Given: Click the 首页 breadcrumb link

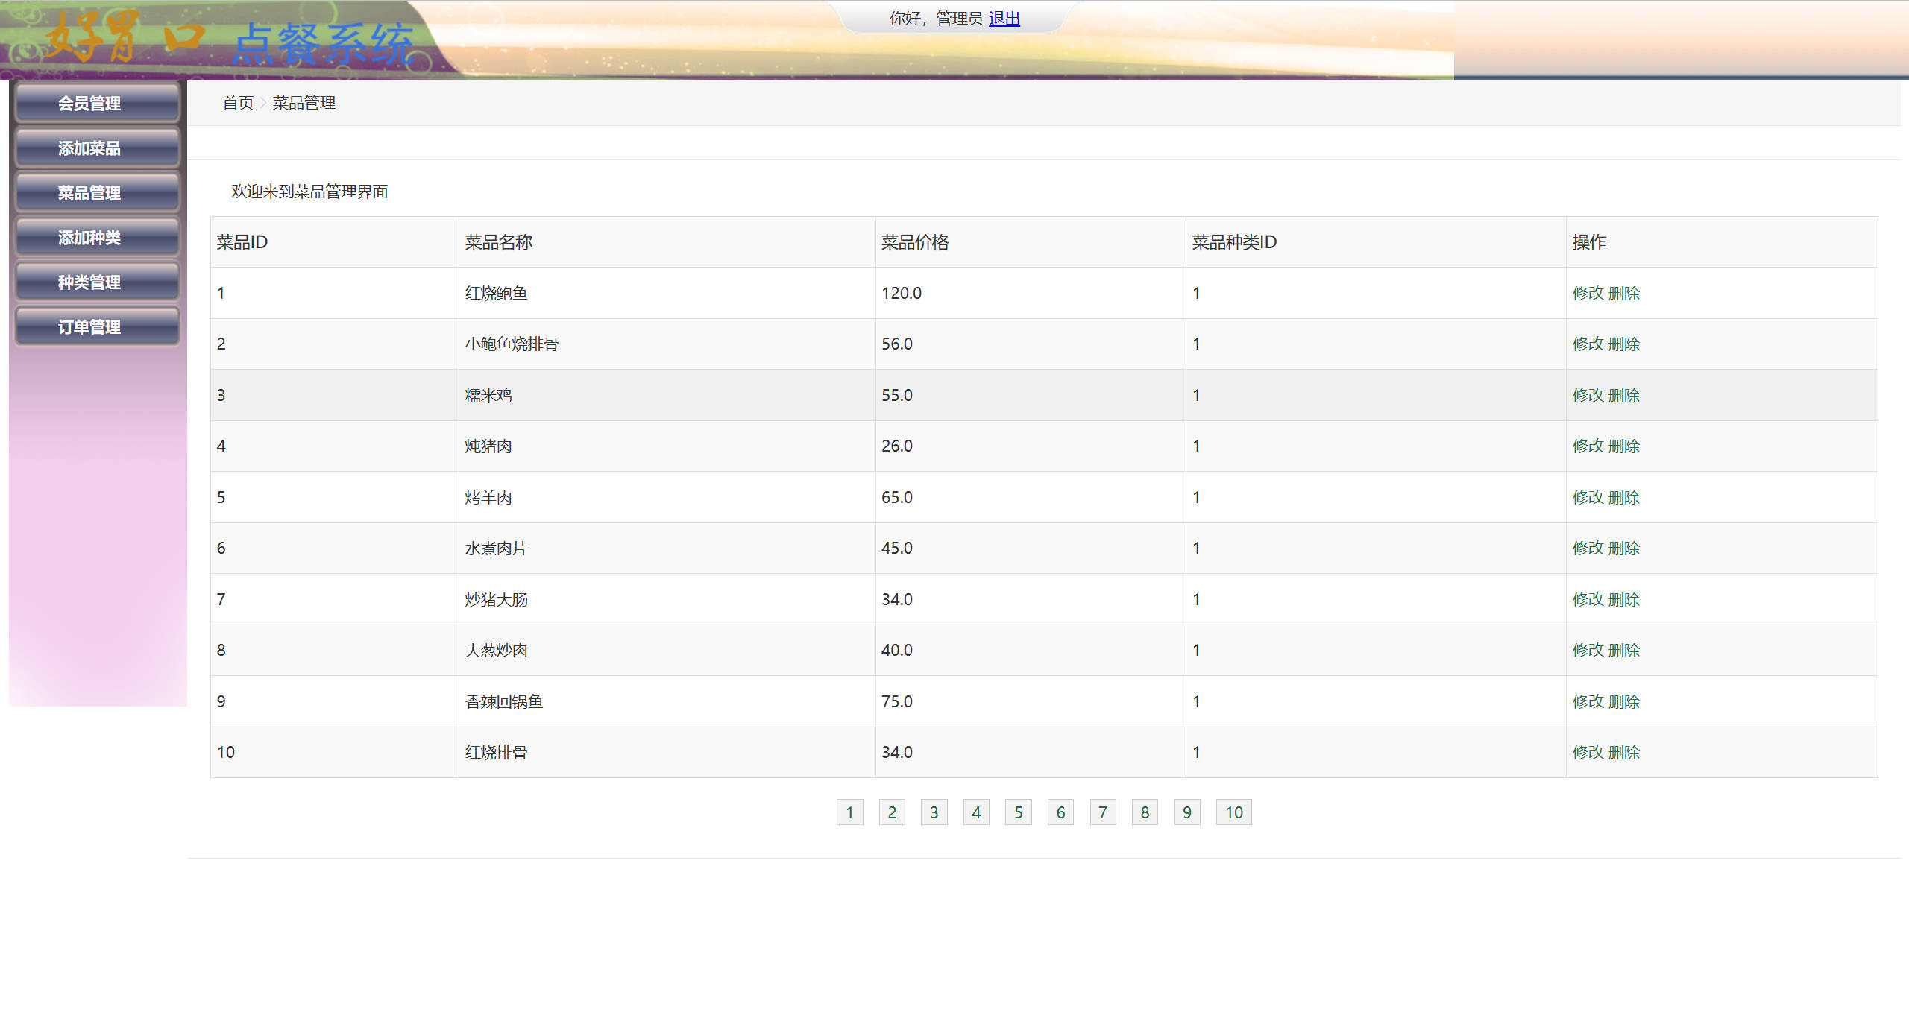Looking at the screenshot, I should [x=237, y=104].
